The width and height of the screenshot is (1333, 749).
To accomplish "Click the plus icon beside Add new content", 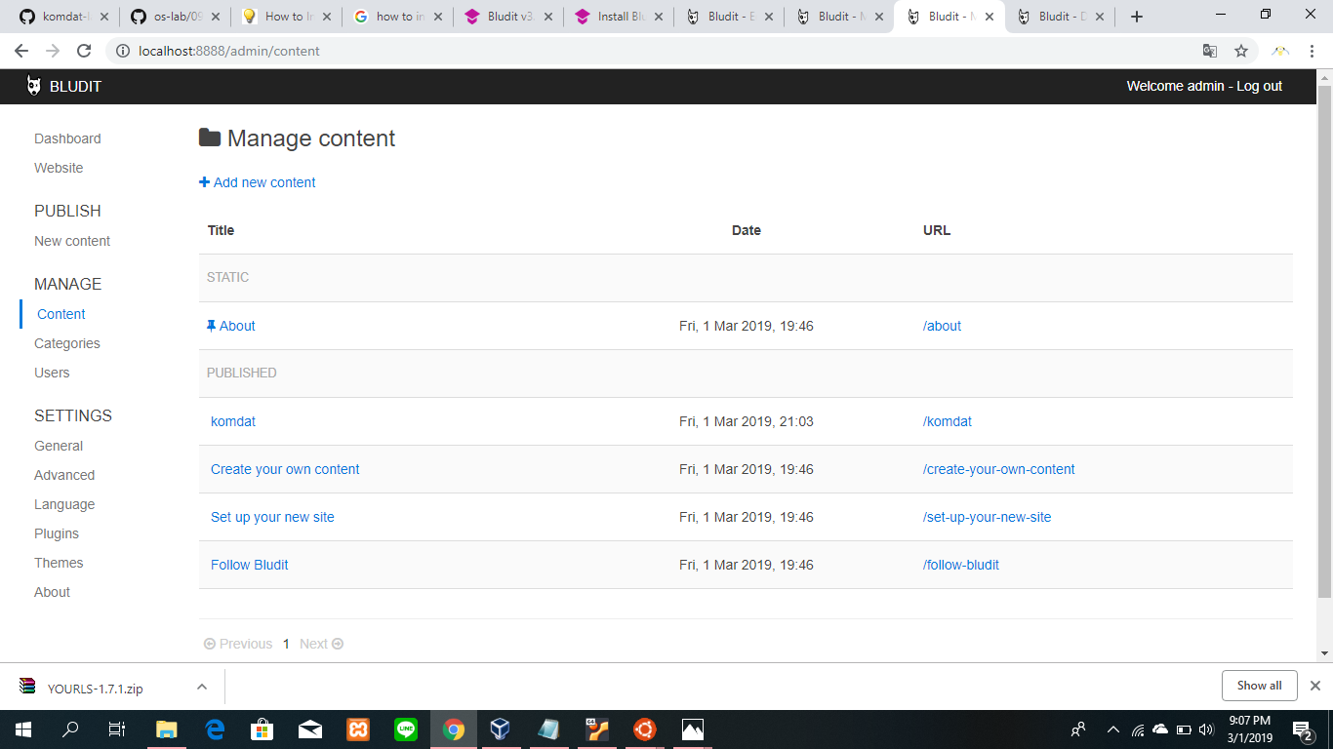I will click(x=204, y=182).
